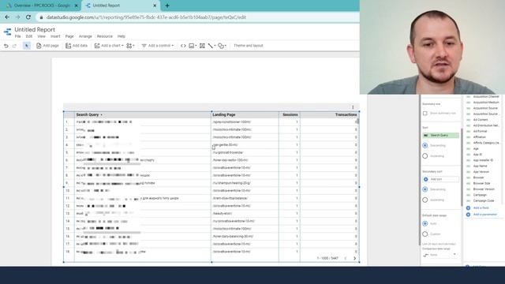
Task: Reload the page with refresh icon
Action: 28,17
